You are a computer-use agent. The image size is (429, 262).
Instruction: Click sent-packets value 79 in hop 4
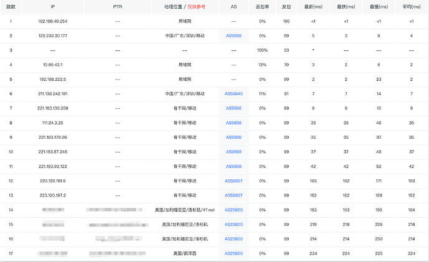coord(286,65)
